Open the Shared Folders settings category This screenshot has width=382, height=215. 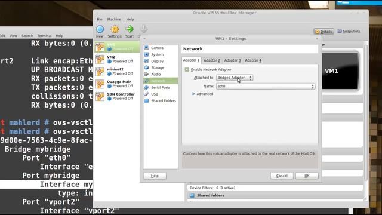click(161, 100)
